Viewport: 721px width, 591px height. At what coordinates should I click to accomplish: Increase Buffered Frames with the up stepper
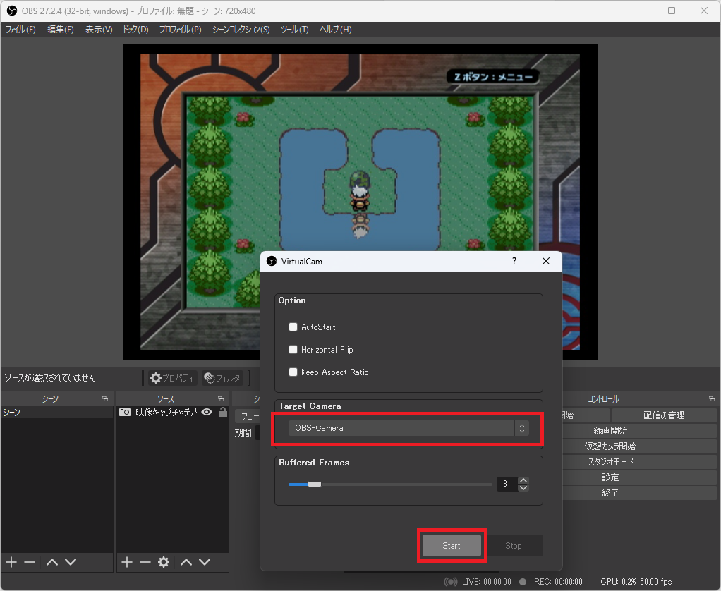click(x=523, y=480)
